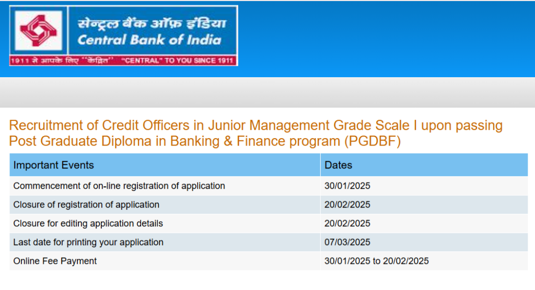Viewport: 535px width, 290px height.
Task: Click the 'Central Bank of India' English banner text
Action: click(149, 40)
